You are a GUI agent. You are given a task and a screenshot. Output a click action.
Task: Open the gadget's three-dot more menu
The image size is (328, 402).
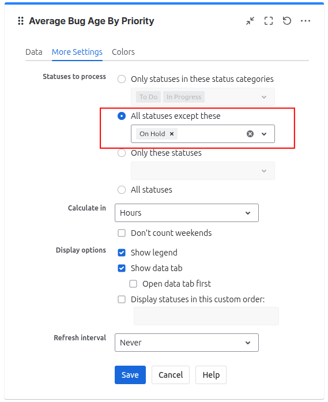(306, 21)
